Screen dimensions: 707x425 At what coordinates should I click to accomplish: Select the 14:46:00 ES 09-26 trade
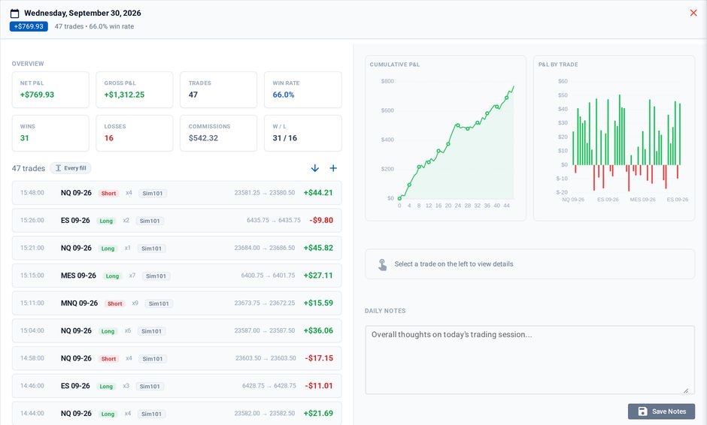click(x=177, y=385)
